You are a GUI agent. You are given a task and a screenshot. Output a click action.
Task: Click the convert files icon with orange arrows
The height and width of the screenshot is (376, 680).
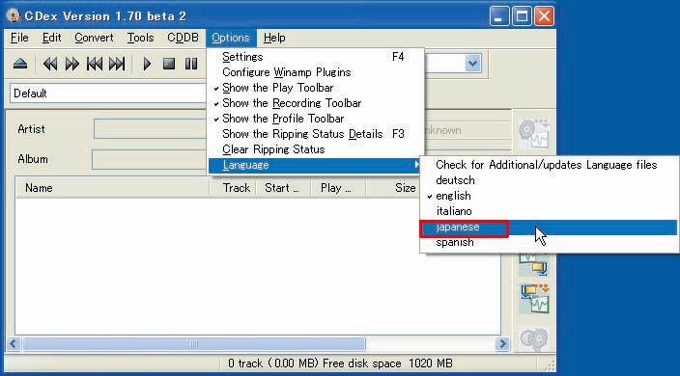point(534,299)
